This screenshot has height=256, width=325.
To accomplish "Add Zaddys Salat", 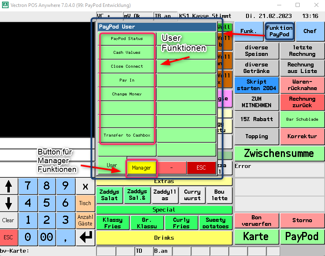I will point(110,195).
